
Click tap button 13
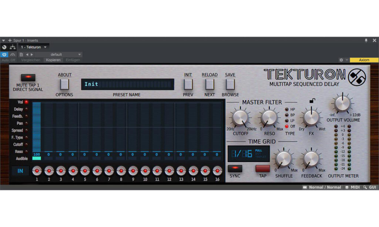coord(181,171)
